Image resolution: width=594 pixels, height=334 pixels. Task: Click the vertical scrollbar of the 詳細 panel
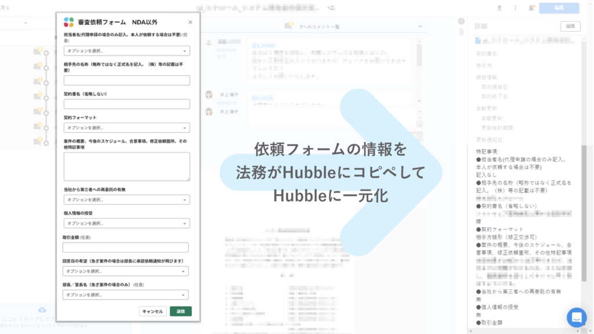point(584,213)
